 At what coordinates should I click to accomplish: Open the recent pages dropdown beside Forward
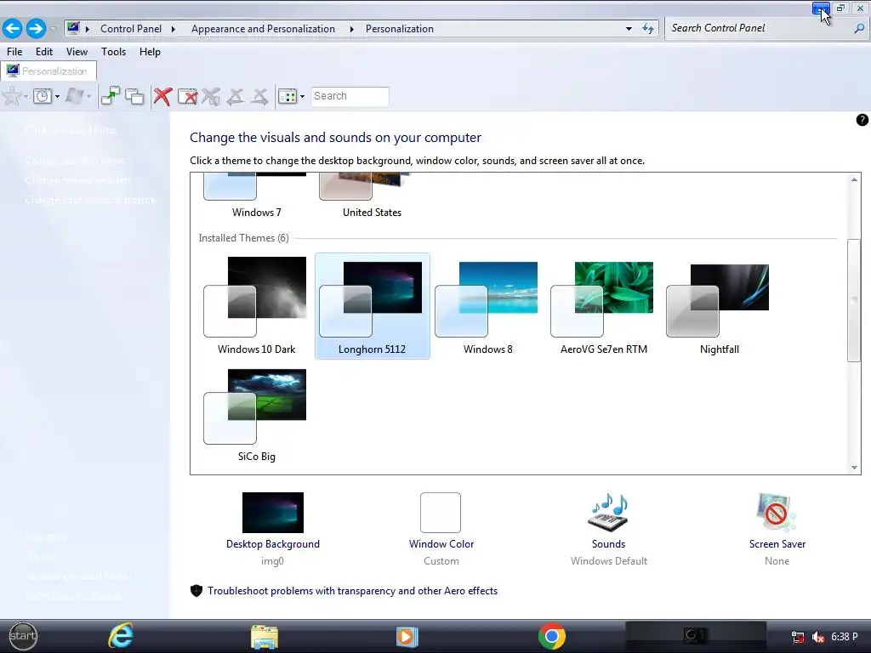click(x=54, y=29)
